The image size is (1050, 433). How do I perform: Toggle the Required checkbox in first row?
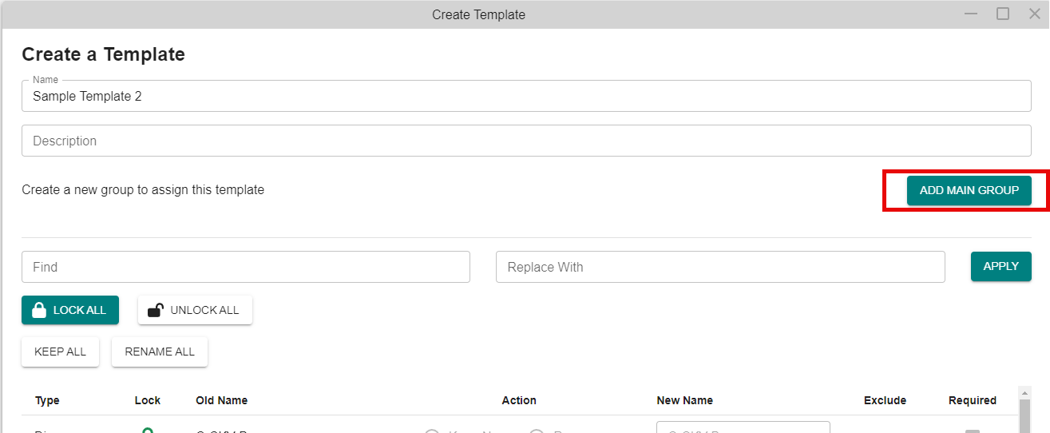click(x=972, y=431)
